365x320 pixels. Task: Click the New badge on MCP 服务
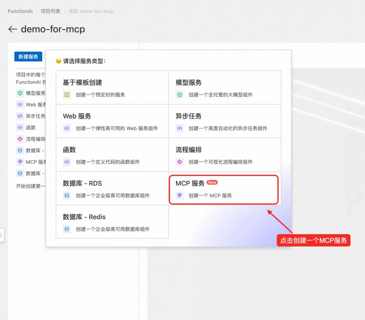[212, 183]
